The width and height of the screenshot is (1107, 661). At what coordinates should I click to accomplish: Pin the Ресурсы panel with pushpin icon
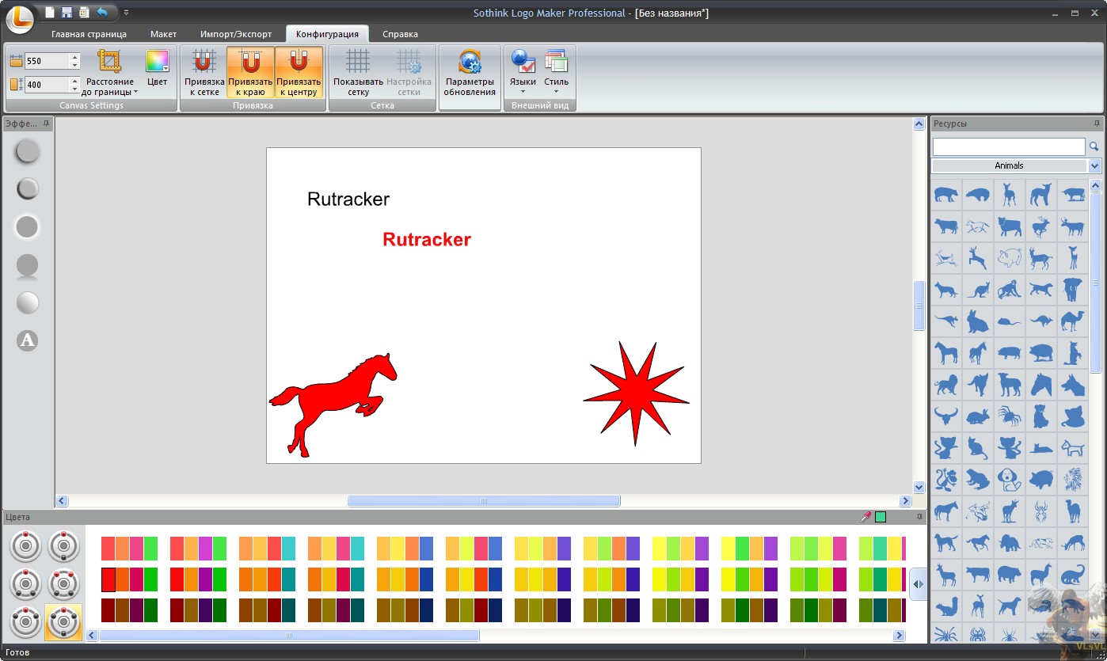tap(1097, 123)
